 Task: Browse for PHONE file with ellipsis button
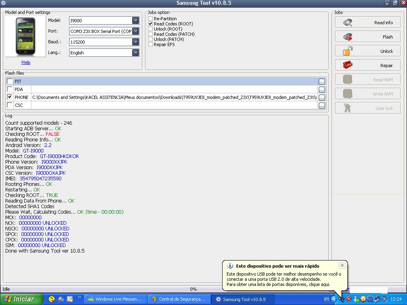[322, 98]
